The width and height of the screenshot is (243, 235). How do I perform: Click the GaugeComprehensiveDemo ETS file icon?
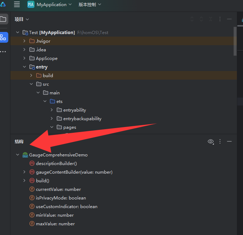pyautogui.click(x=25, y=155)
